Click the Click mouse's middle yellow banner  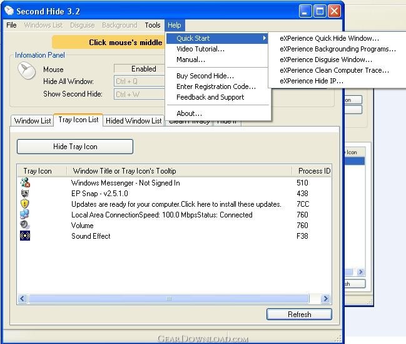tap(108, 42)
